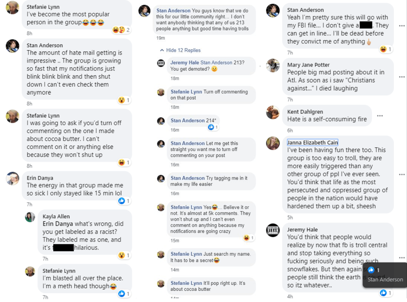
Task: Click the Erin Danya mention in Kayla's reply
Action: [58, 224]
